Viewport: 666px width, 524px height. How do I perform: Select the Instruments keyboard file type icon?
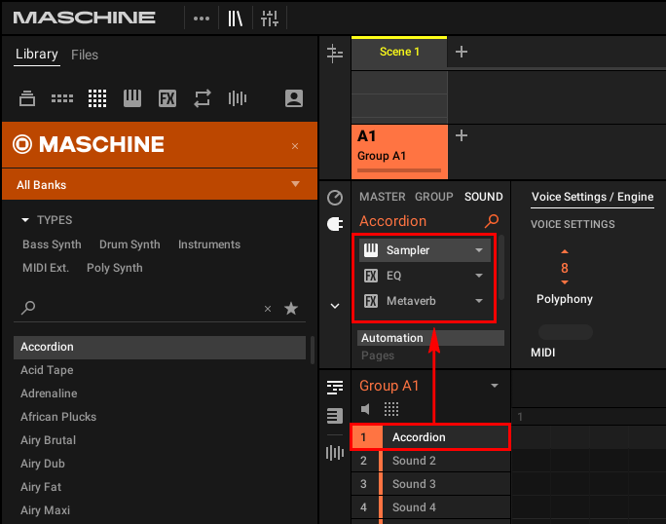click(132, 98)
